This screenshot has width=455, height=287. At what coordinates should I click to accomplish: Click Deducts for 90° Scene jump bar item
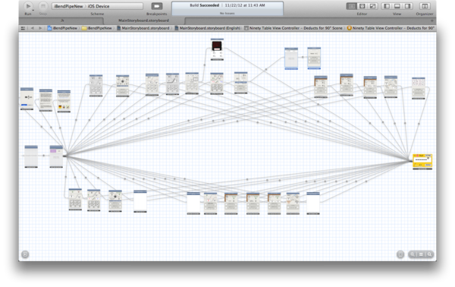pos(293,28)
